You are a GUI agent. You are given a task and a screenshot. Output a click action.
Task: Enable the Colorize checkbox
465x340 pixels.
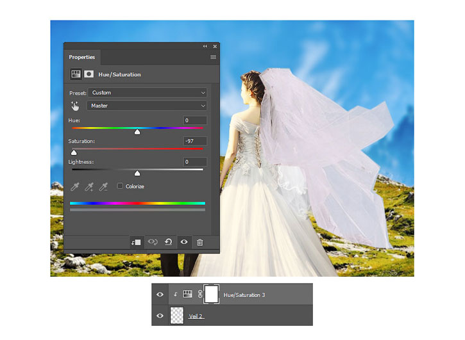pyautogui.click(x=120, y=186)
